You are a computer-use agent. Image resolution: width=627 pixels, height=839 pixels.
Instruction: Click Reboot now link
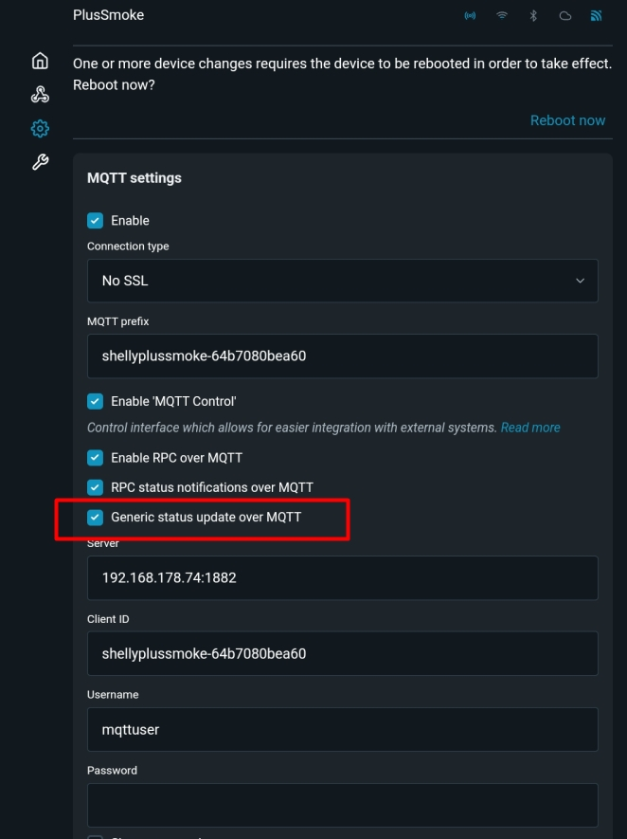pyautogui.click(x=567, y=120)
